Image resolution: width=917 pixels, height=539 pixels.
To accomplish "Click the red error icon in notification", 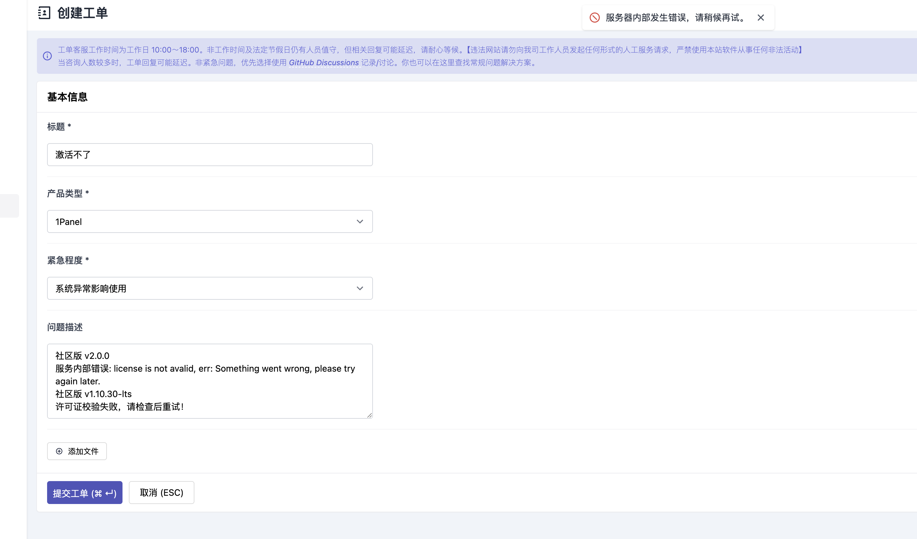I will point(595,17).
